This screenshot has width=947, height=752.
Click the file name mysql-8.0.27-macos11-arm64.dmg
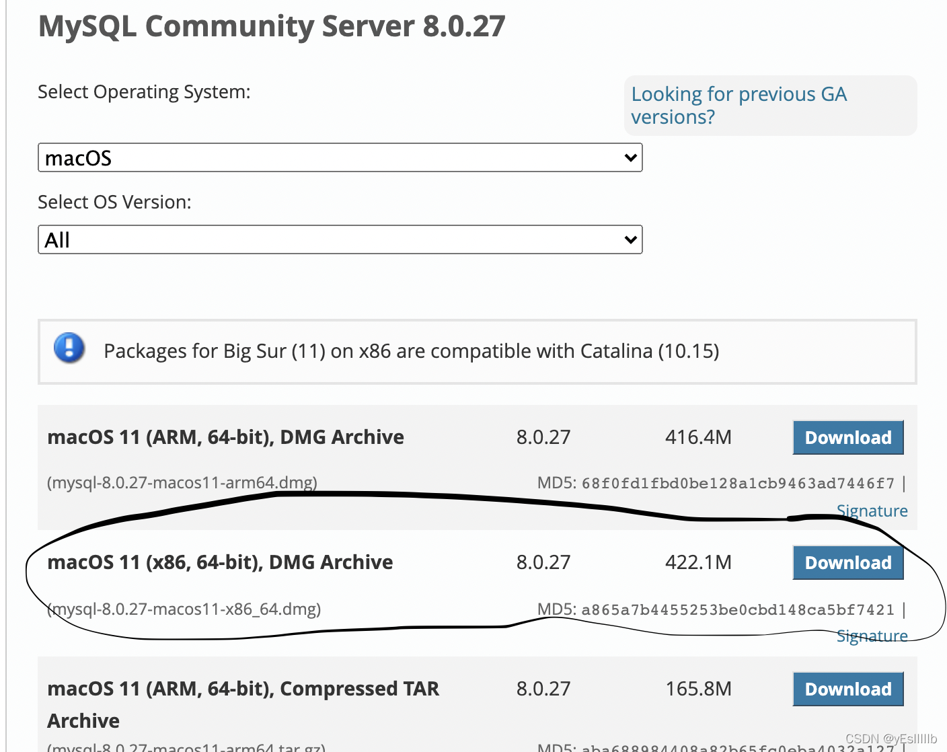coord(182,482)
